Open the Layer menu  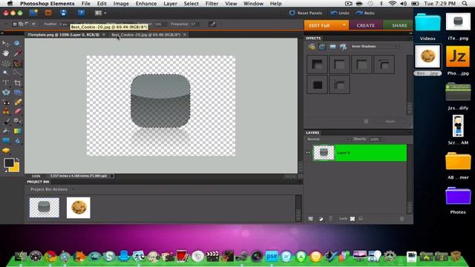[170, 4]
